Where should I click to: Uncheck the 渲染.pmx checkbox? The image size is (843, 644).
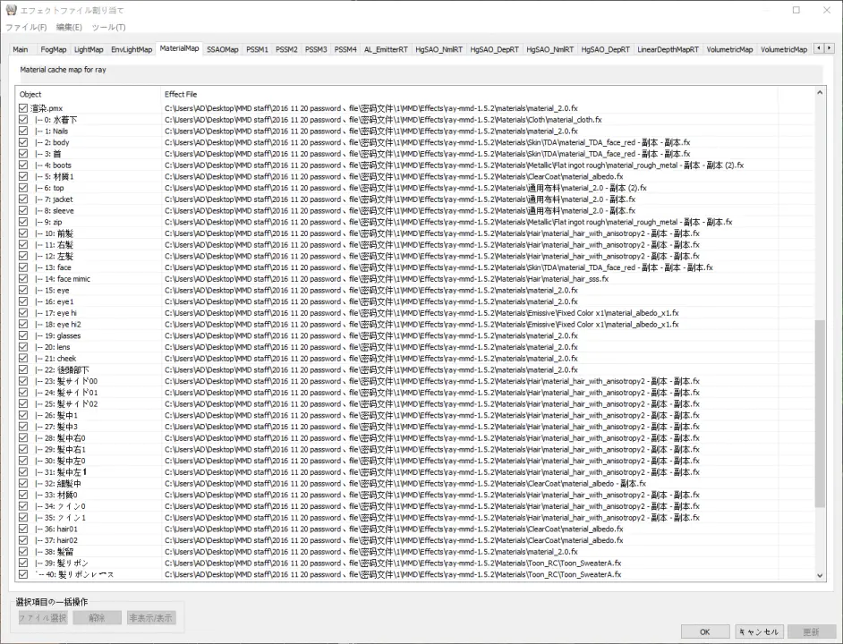pos(23,108)
